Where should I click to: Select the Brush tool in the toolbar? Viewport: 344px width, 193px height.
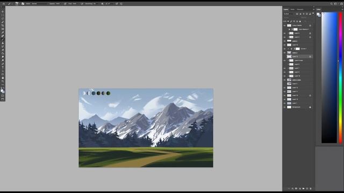coord(3,40)
